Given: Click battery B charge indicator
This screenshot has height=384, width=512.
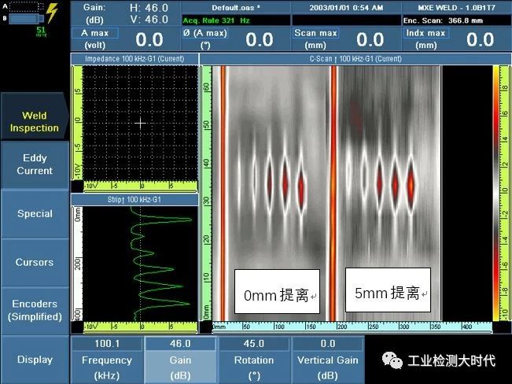Looking at the screenshot, I should tap(23, 19).
